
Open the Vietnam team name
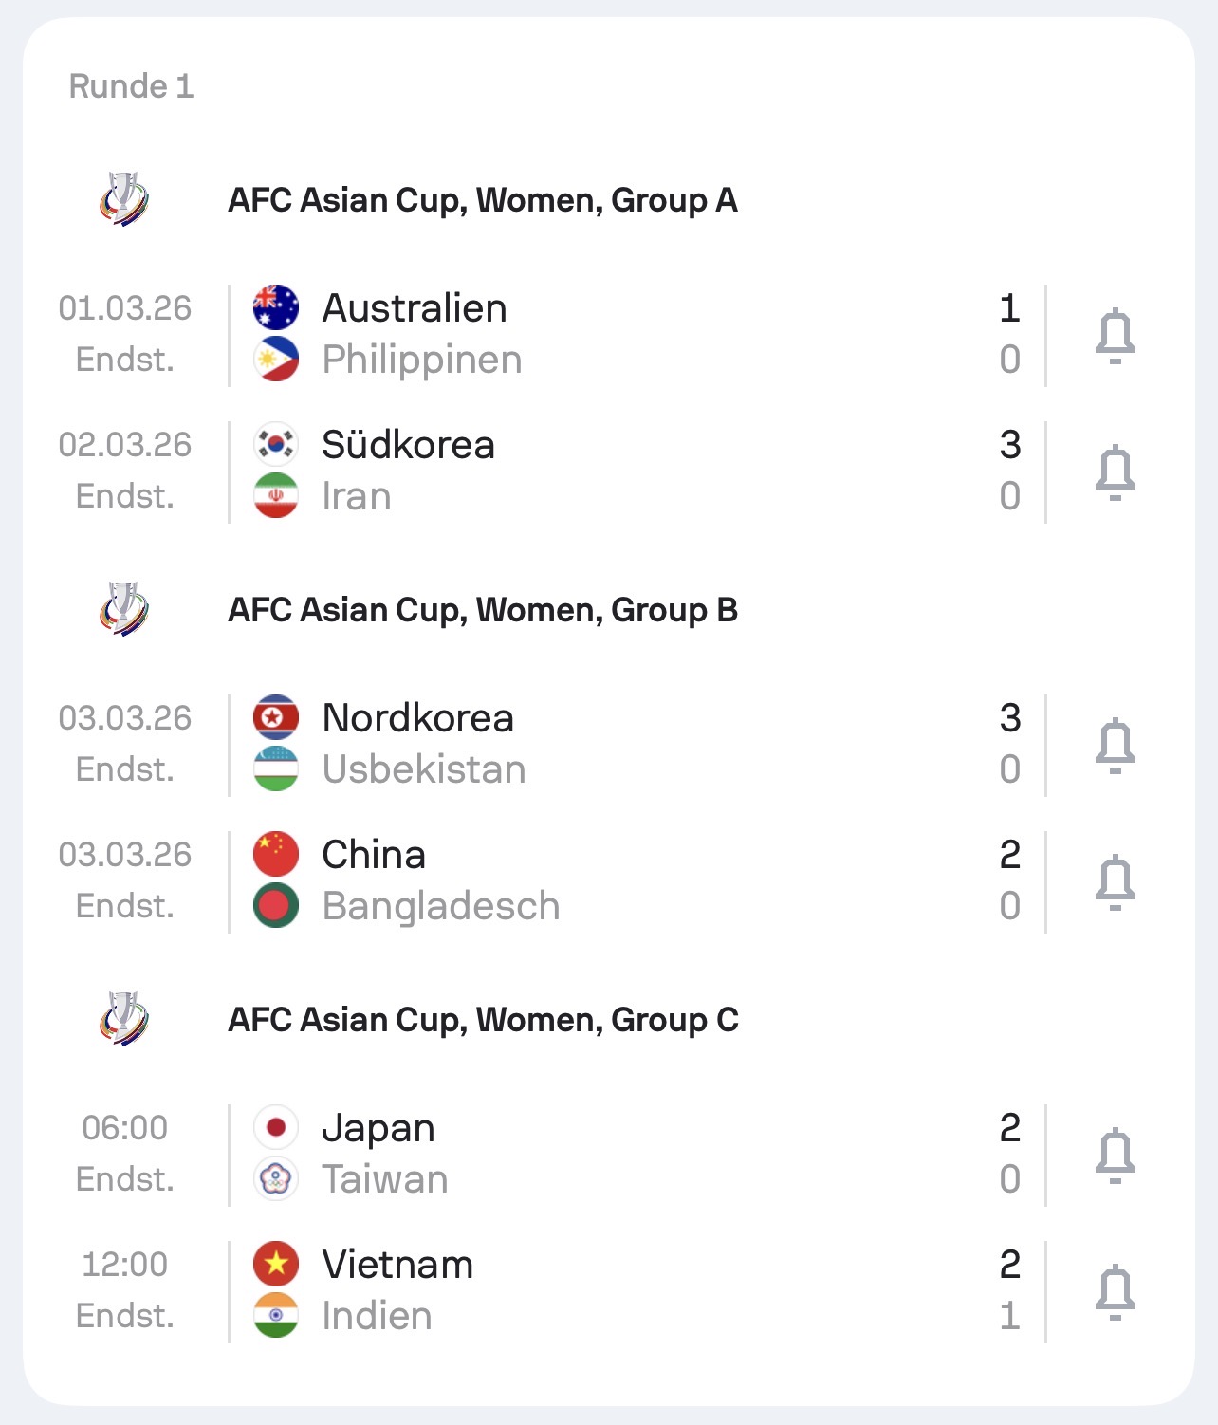[x=397, y=1265]
